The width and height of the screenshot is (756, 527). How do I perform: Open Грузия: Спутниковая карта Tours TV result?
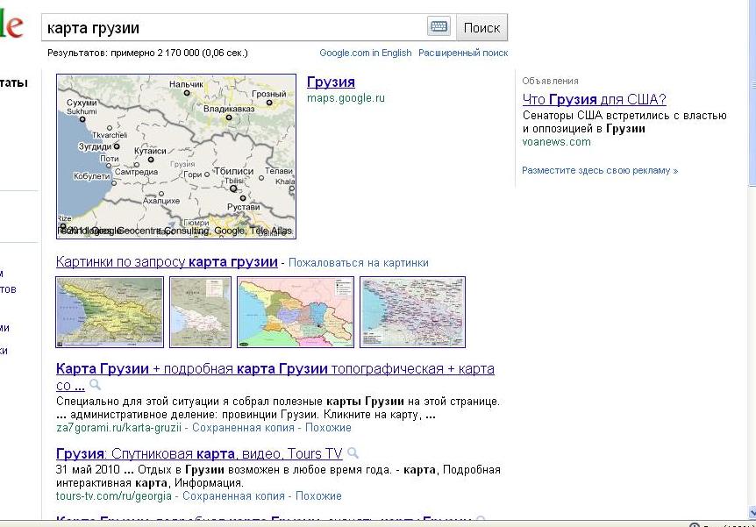click(x=199, y=453)
